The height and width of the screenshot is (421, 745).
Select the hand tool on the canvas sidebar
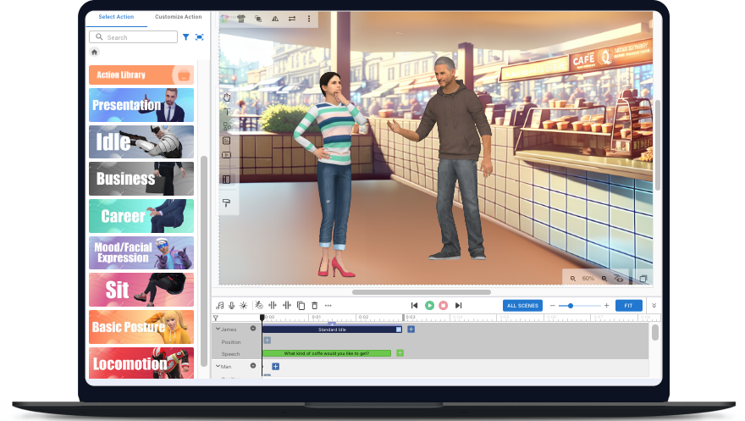(227, 97)
